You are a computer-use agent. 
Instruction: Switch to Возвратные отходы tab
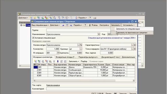[66, 57]
